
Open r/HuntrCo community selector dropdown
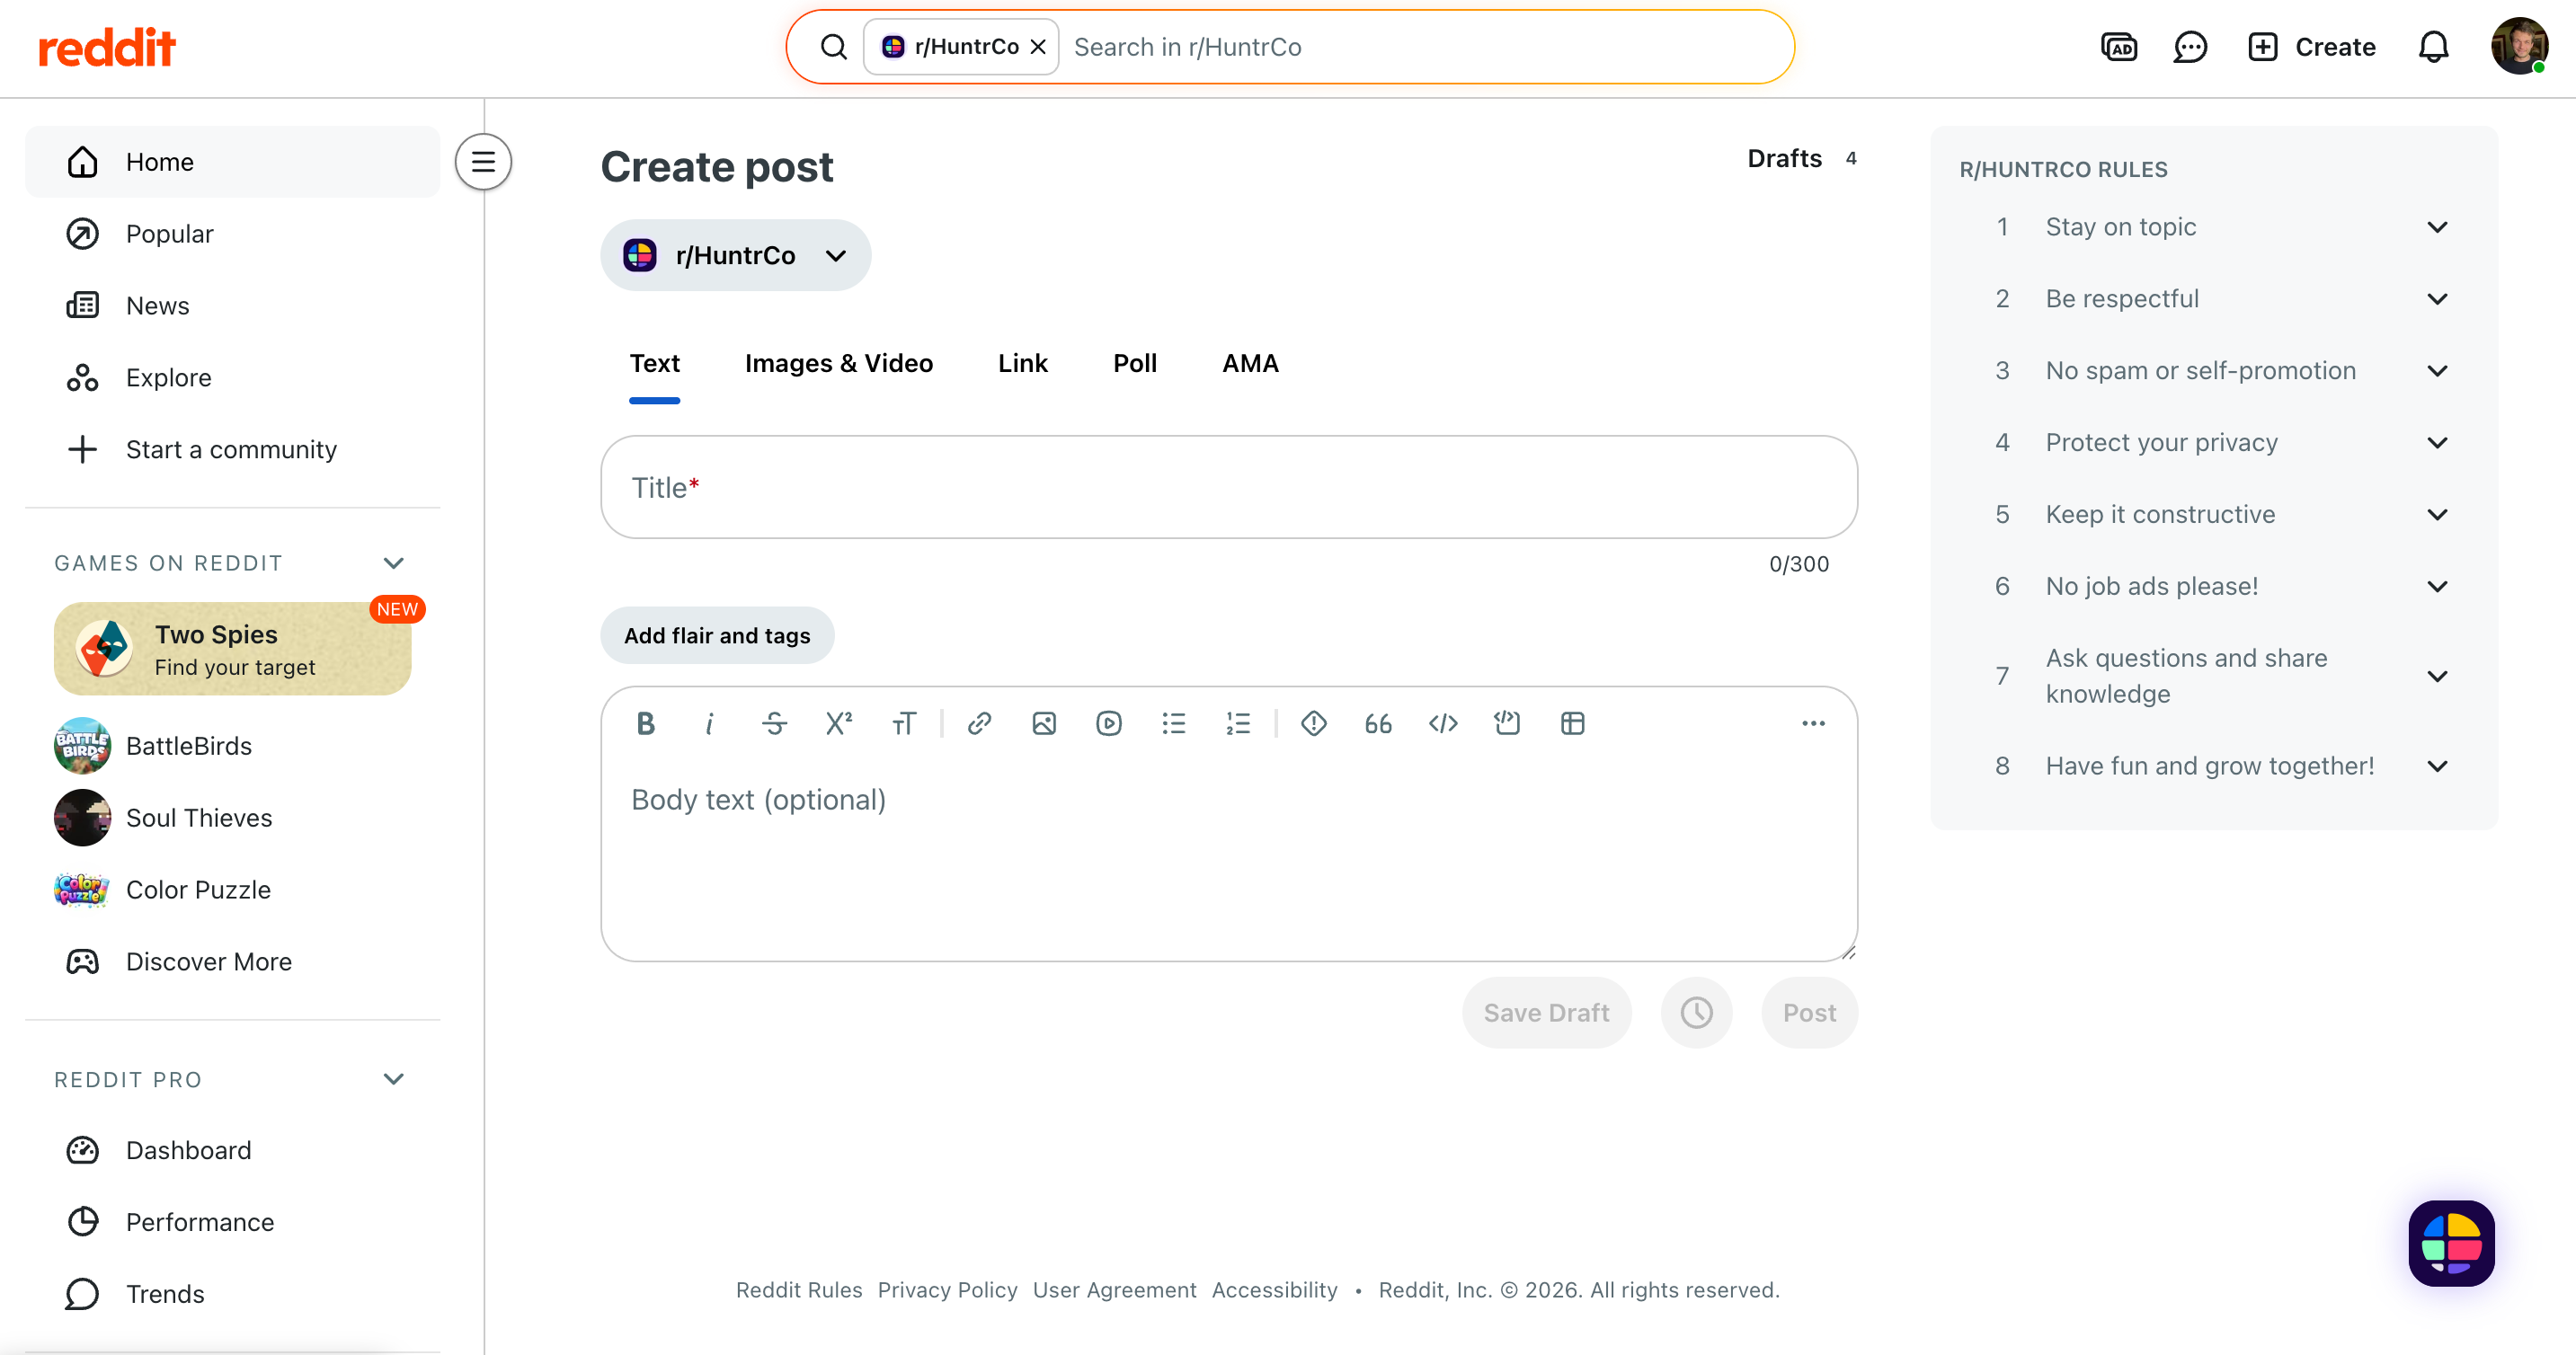coord(735,256)
